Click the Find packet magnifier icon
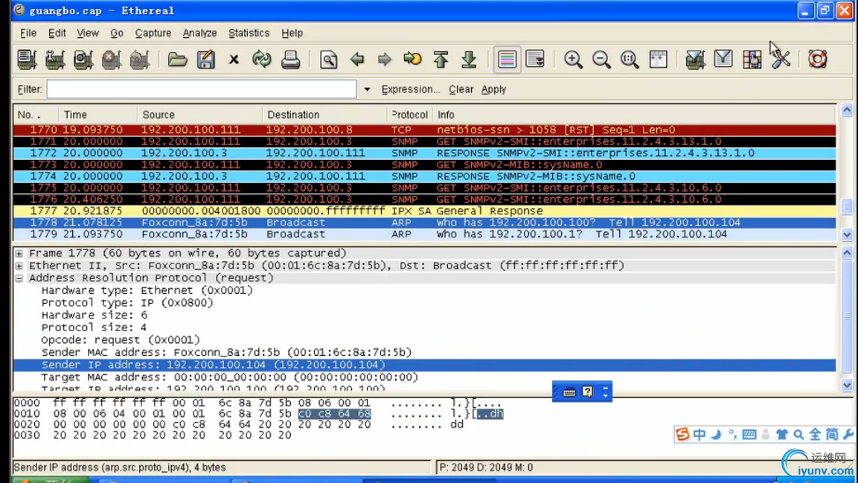Screen dimensions: 858x483 point(328,60)
